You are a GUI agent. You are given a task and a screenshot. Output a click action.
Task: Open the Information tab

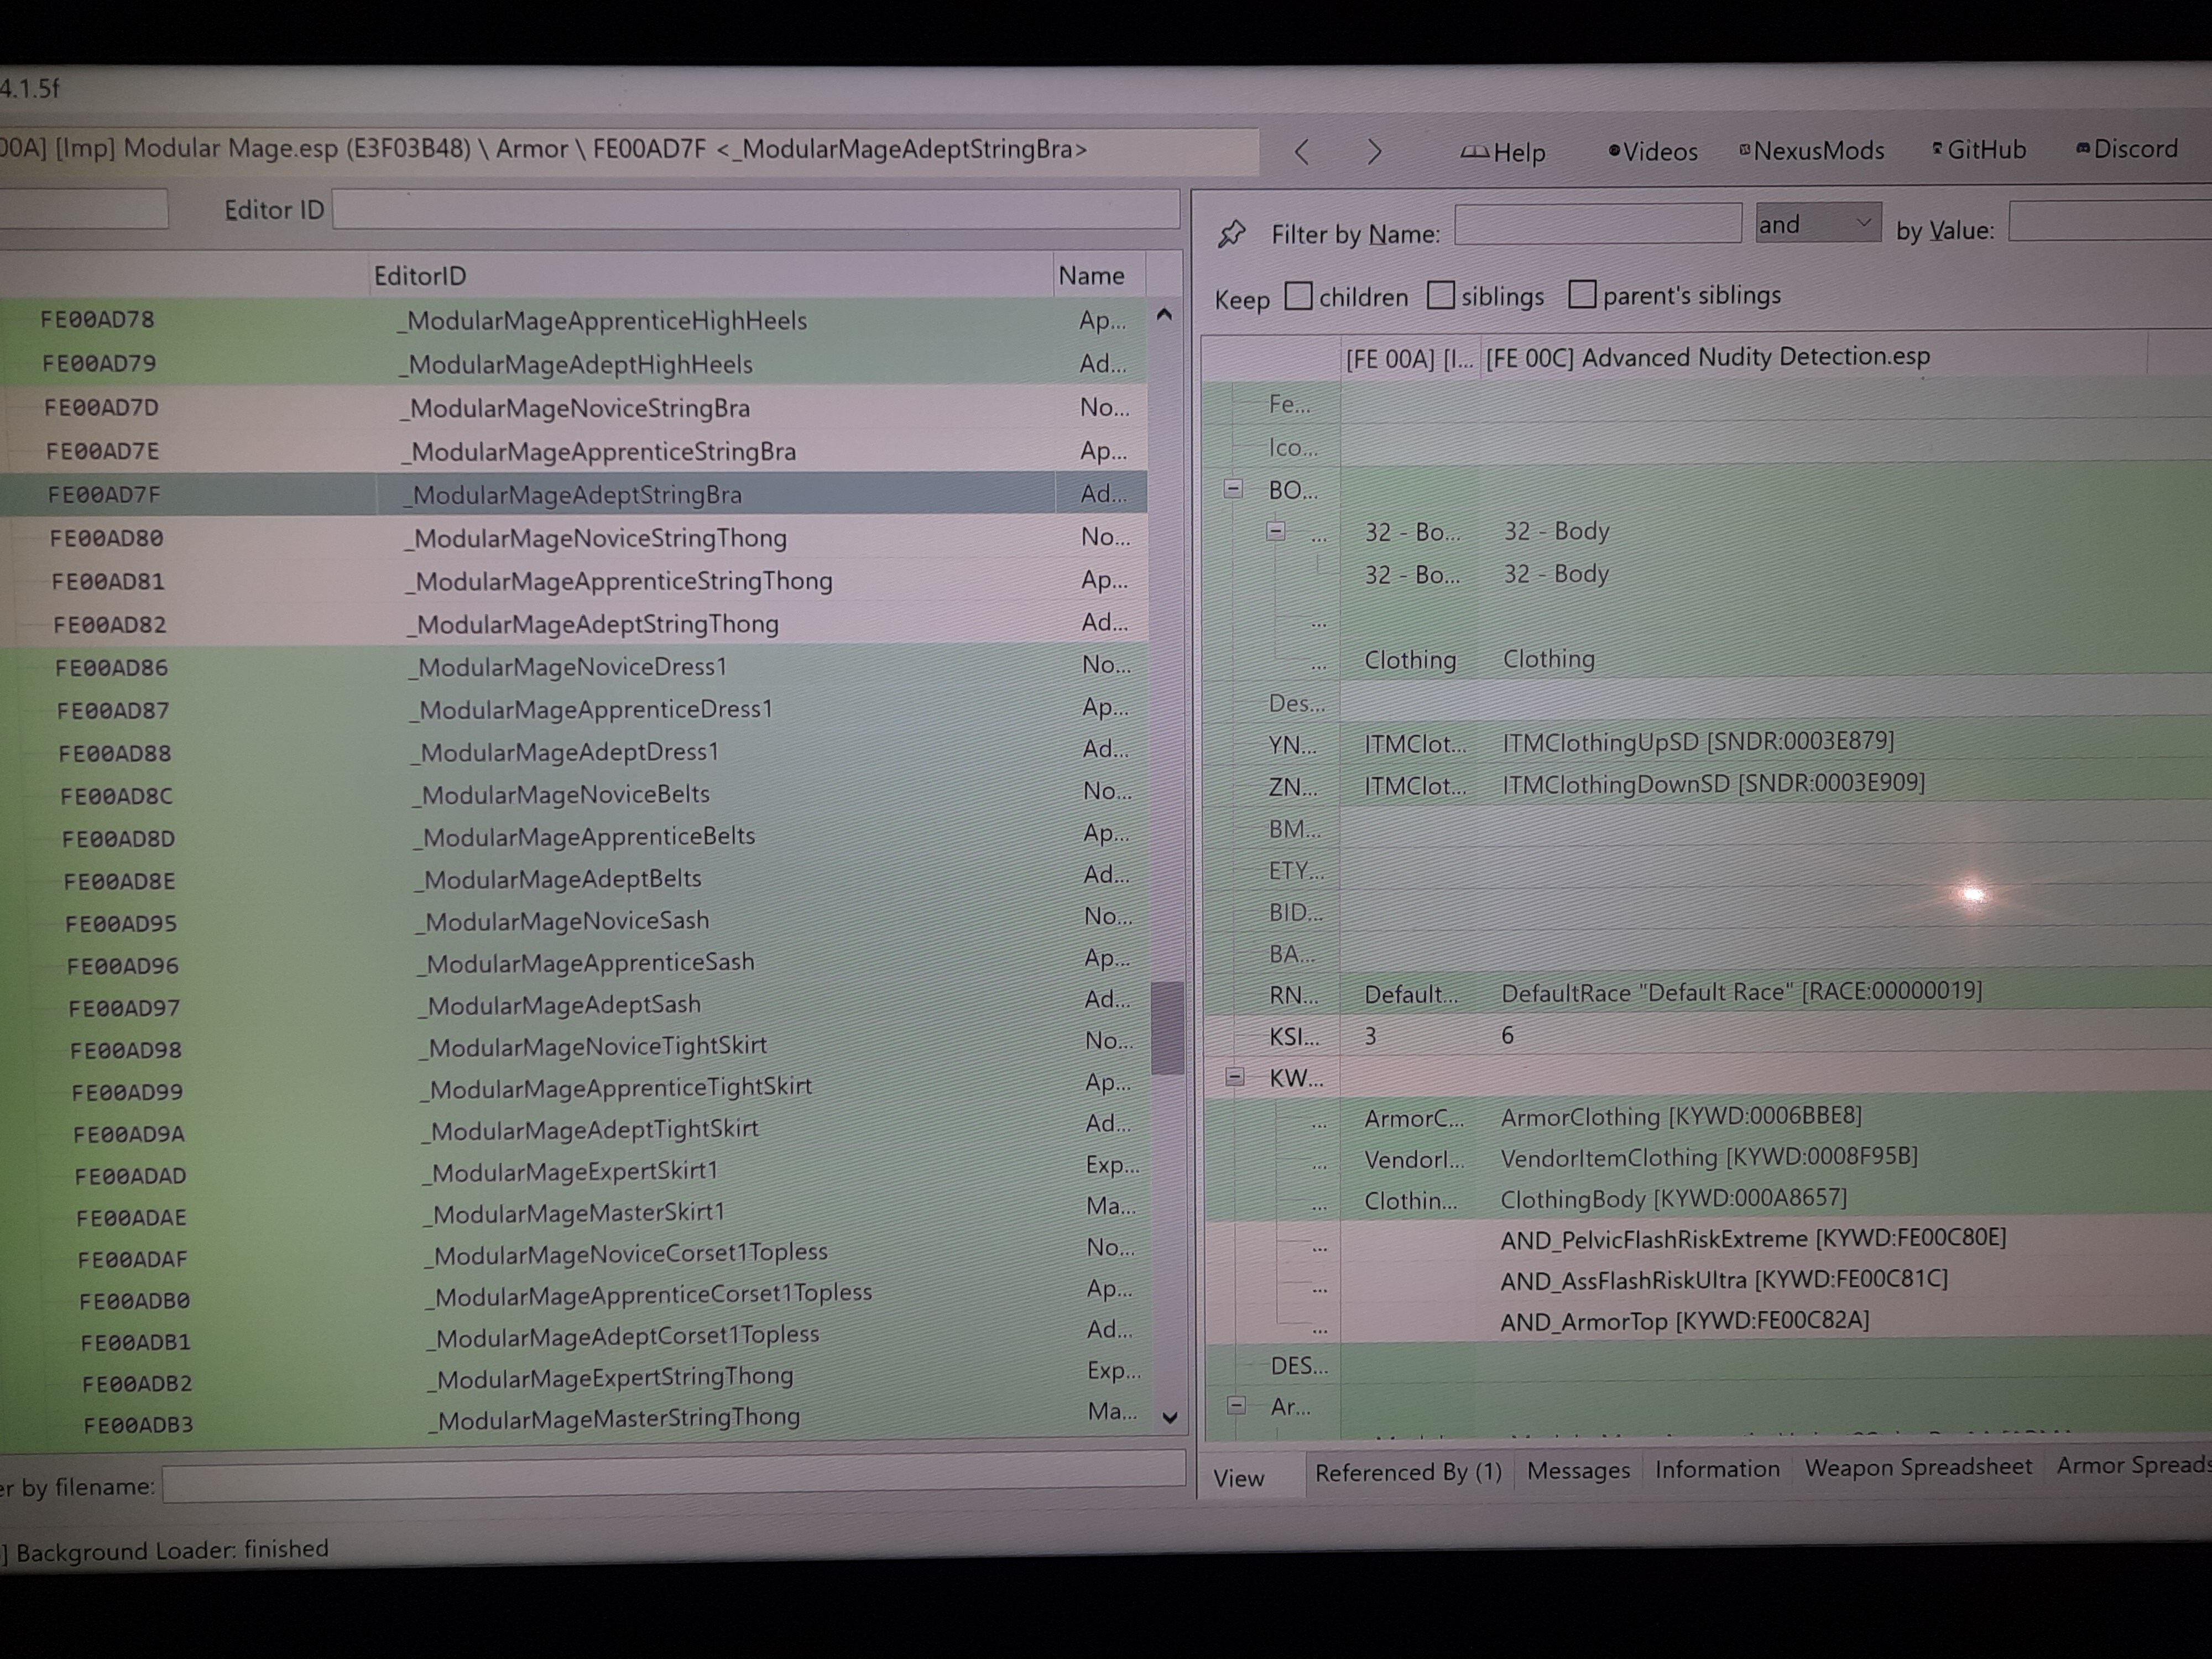click(x=1716, y=1469)
